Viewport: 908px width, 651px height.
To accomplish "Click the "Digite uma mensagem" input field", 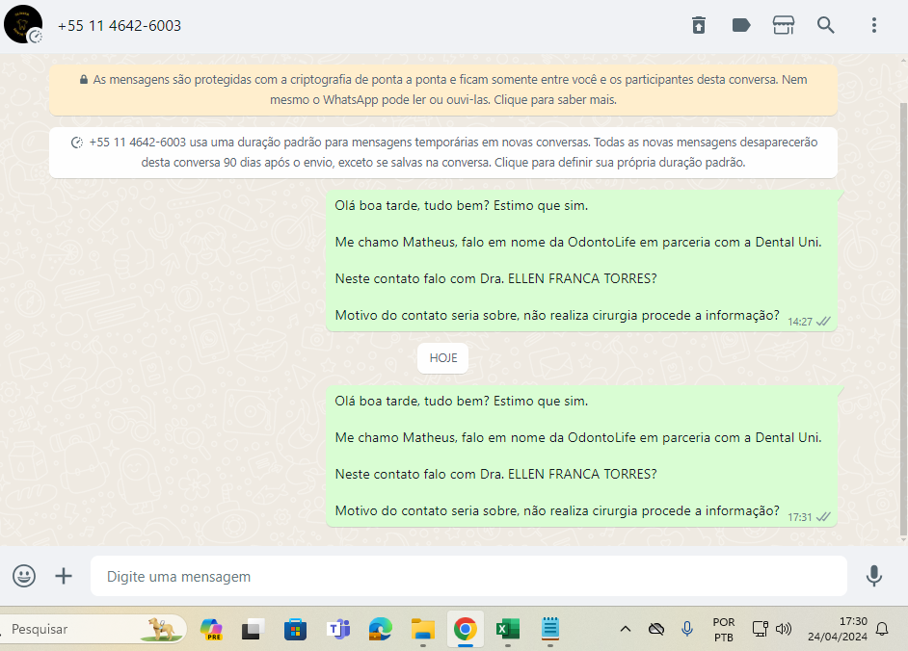I will click(x=468, y=577).
